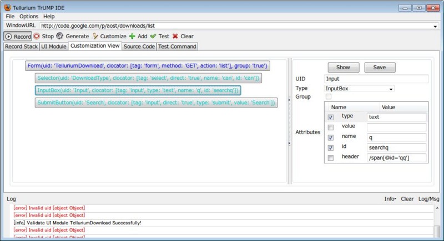Minimize the TrUMP IDE window
This screenshot has width=444, height=241.
point(405,8)
